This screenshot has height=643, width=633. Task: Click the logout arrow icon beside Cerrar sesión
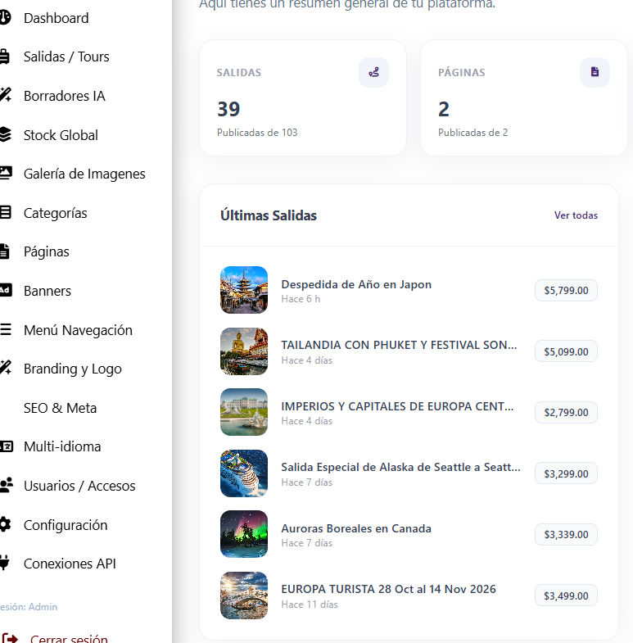click(10, 639)
